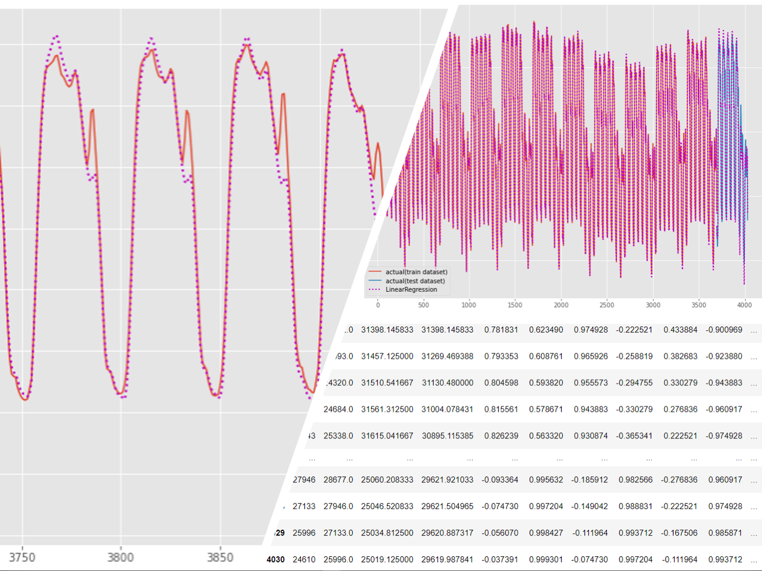Screen dimensions: 762x571
Task: Select row index 4030 in table
Action: (x=275, y=559)
